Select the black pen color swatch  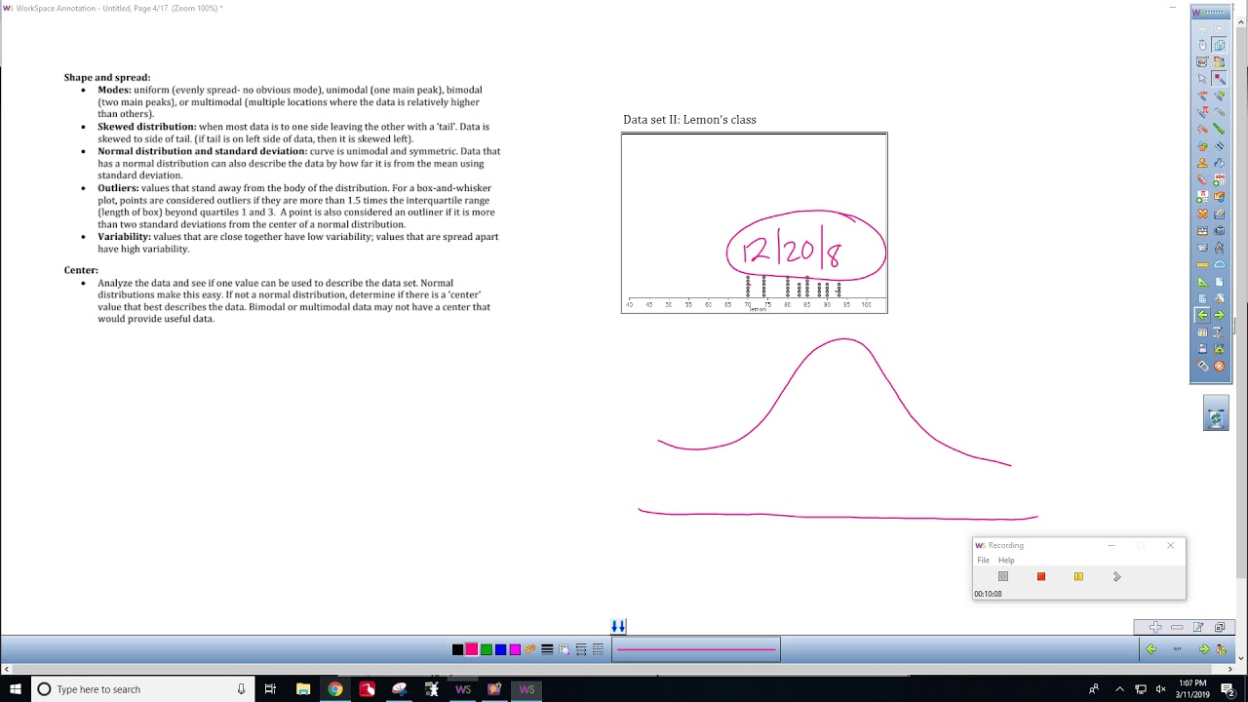[x=457, y=649]
